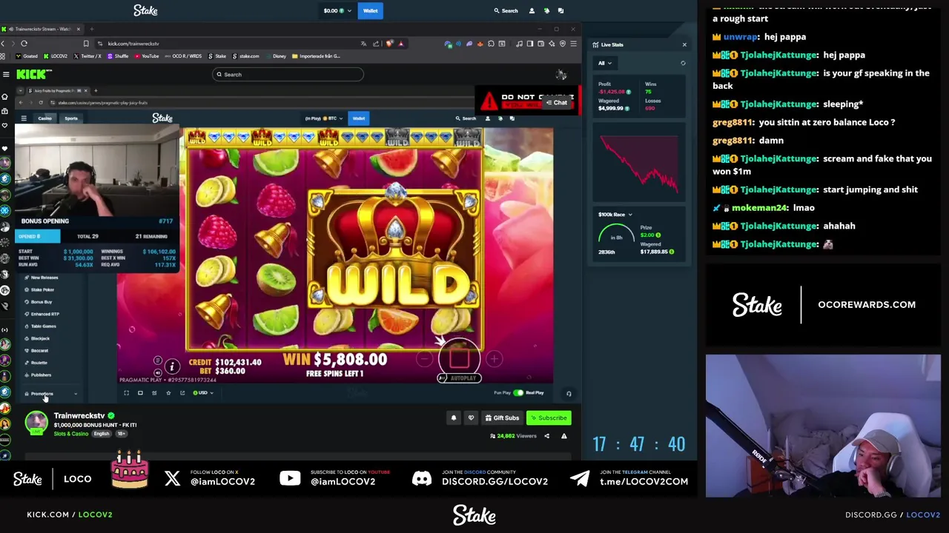Screen dimensions: 949x533
Task: Decrease bet with the minus button
Action: click(x=424, y=360)
